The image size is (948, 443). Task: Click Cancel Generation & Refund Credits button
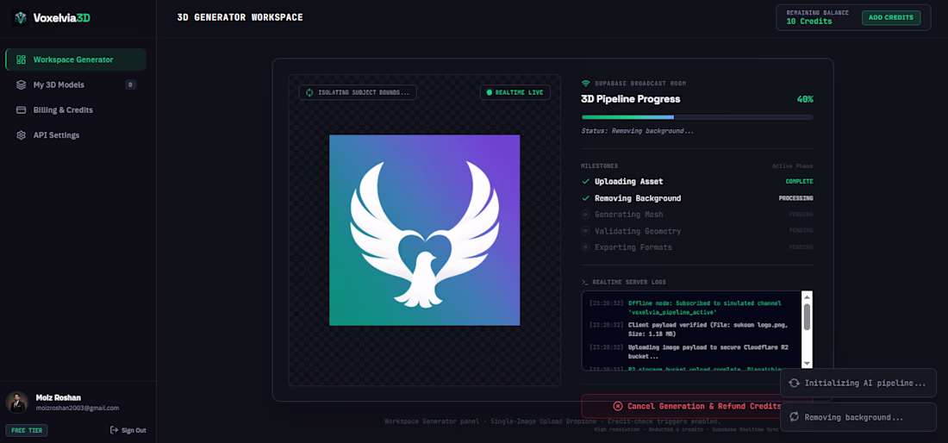[697, 406]
